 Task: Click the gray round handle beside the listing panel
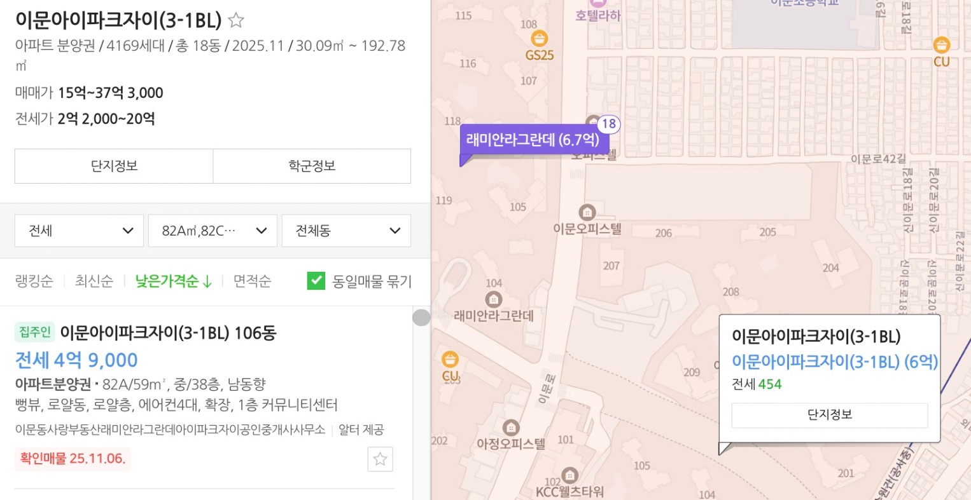421,317
